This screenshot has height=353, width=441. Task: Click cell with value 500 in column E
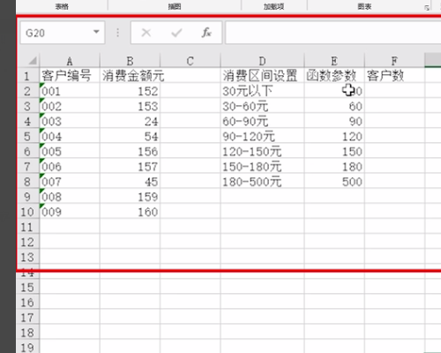point(334,182)
